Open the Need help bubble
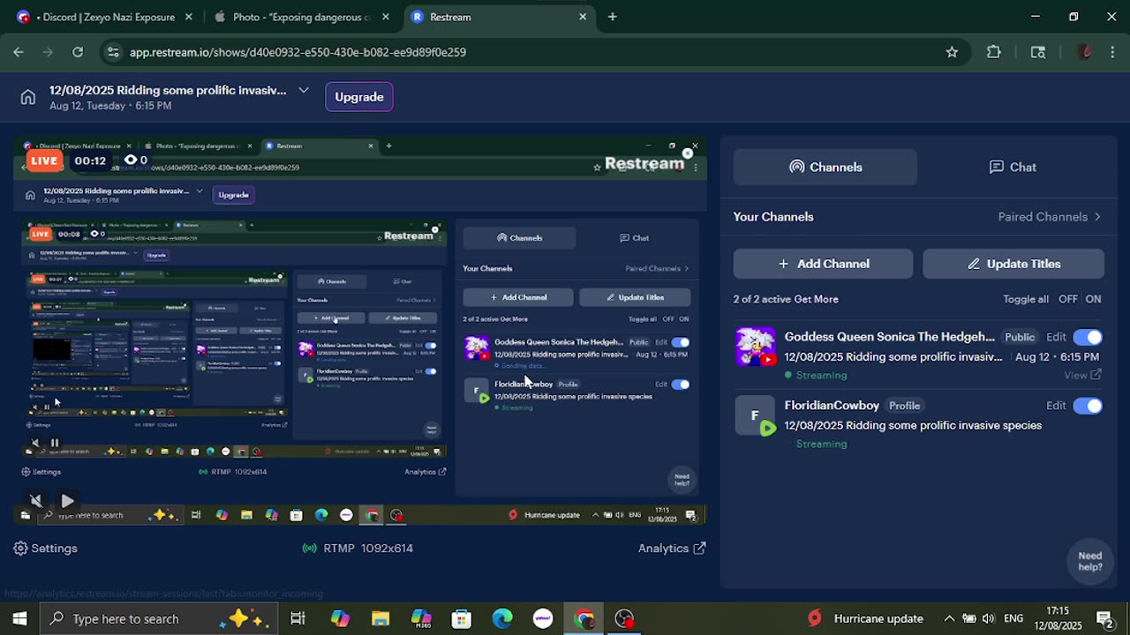This screenshot has width=1130, height=635. (x=1089, y=561)
